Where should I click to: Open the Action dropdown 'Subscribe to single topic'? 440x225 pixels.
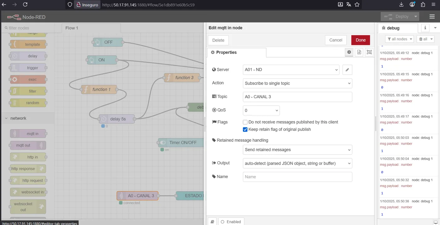tap(297, 83)
